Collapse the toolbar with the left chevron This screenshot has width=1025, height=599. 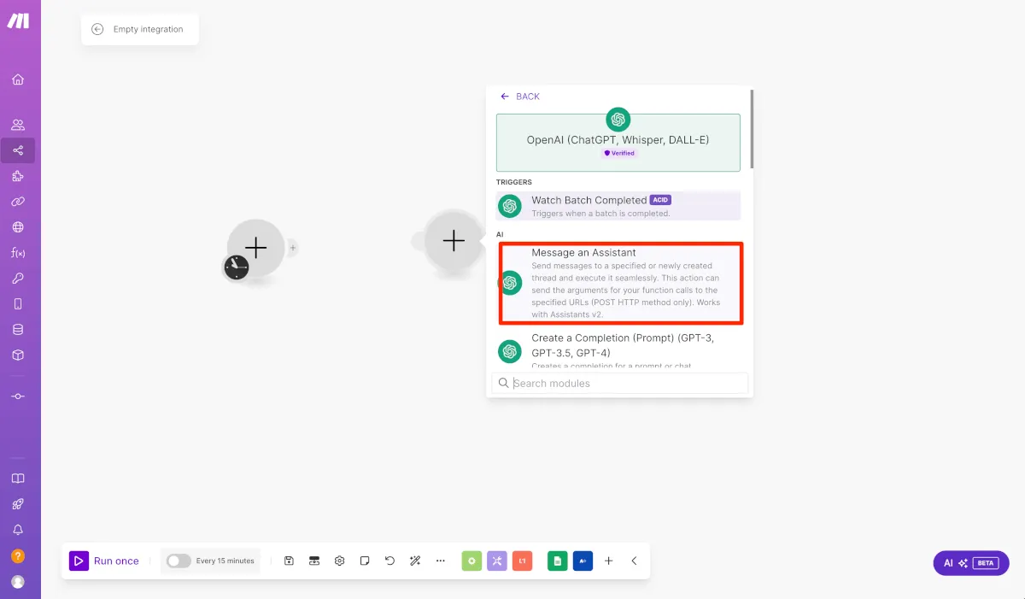pyautogui.click(x=634, y=561)
